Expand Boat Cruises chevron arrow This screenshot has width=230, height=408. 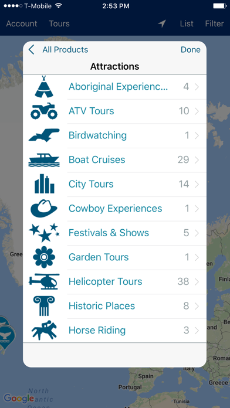tap(197, 160)
